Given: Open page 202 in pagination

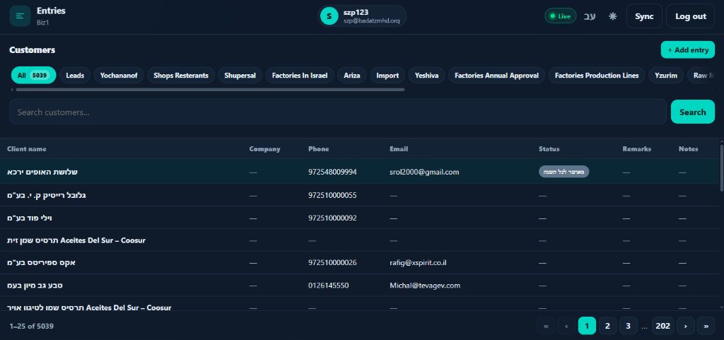Looking at the screenshot, I should coord(662,326).
